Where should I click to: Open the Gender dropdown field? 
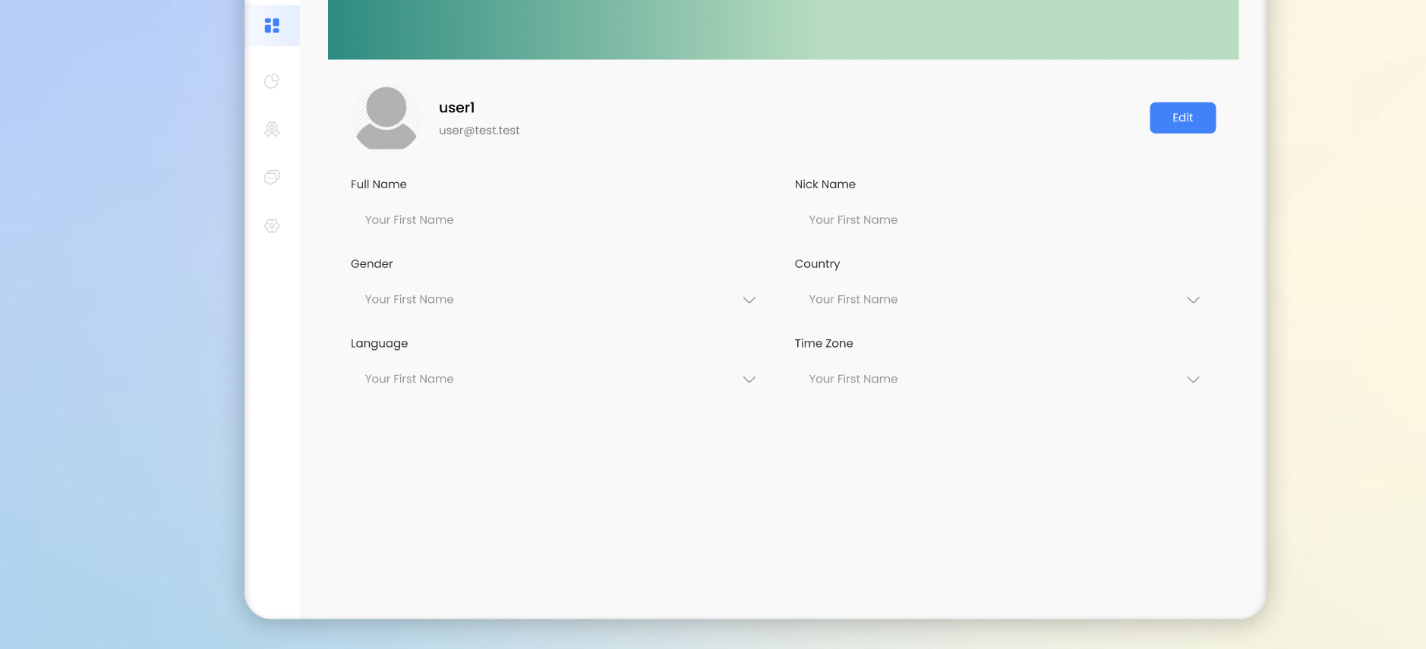coord(561,300)
